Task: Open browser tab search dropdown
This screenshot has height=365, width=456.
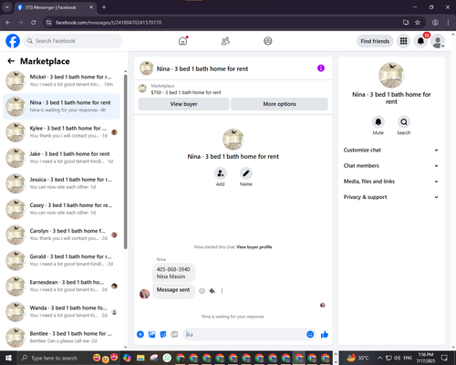Action: click(x=6, y=7)
